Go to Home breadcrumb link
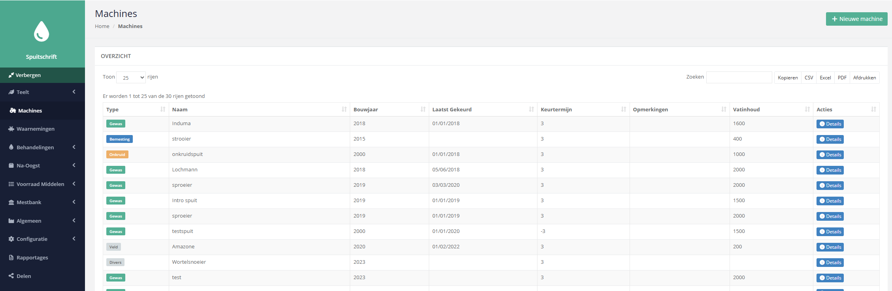This screenshot has width=892, height=291. tap(102, 26)
